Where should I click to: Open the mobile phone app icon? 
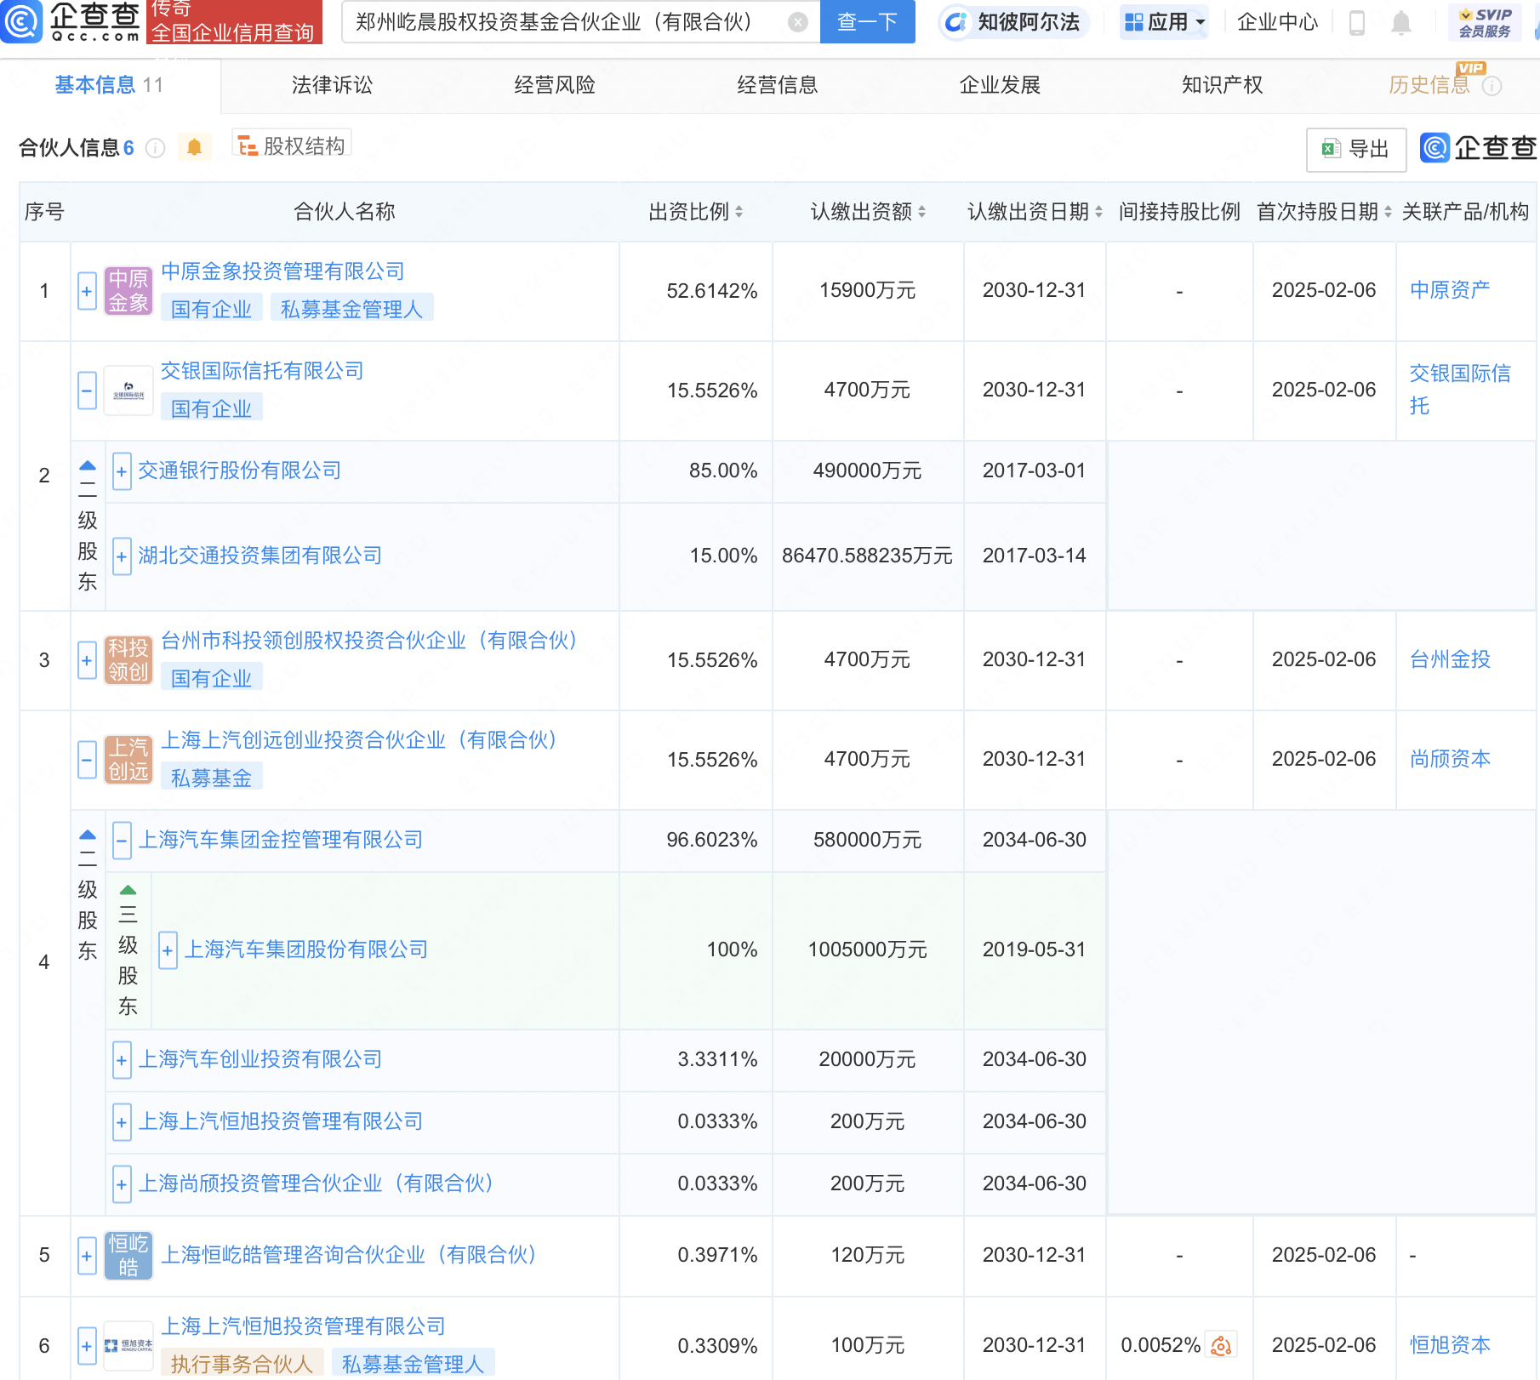point(1357,22)
